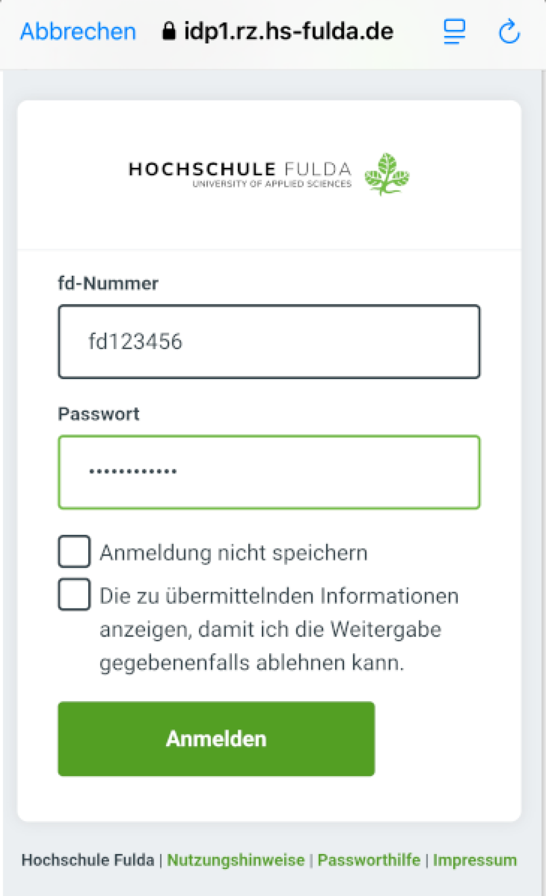Focus the fd-Nummer input field
The image size is (546, 896).
click(x=269, y=342)
